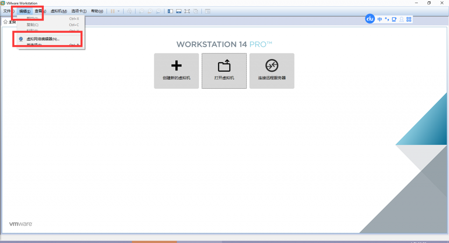Open the 帮助 (Help) menu
Viewport: 449px width, 243px height.
[97, 11]
